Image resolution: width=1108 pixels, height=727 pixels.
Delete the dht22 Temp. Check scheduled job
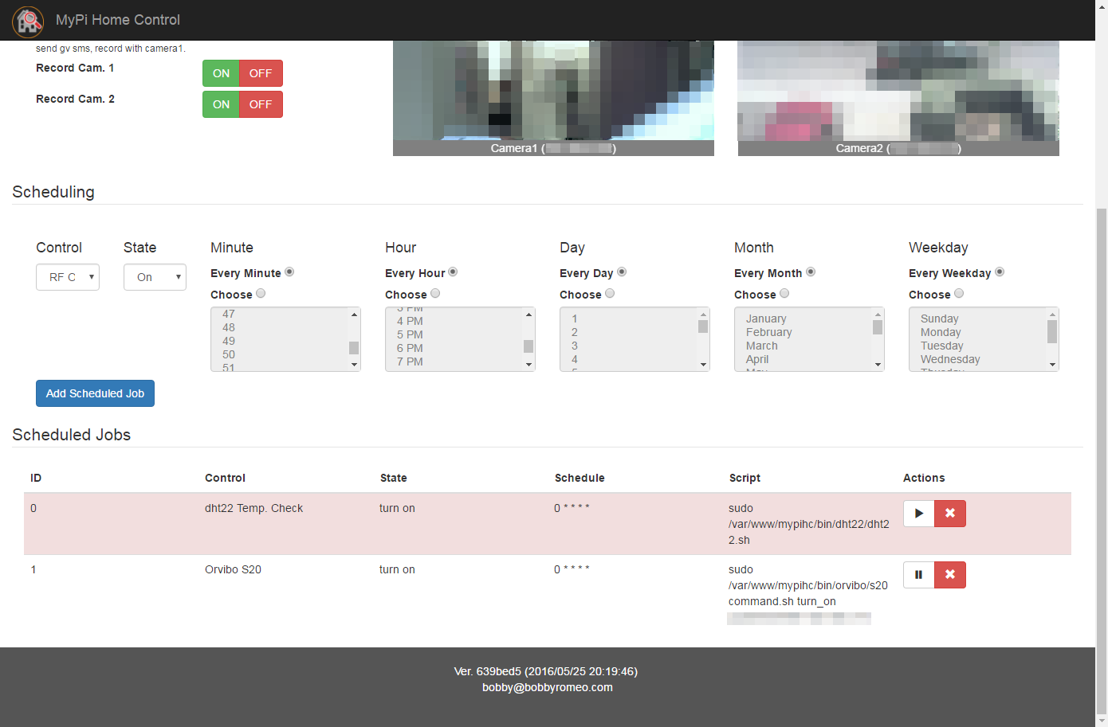pyautogui.click(x=950, y=514)
